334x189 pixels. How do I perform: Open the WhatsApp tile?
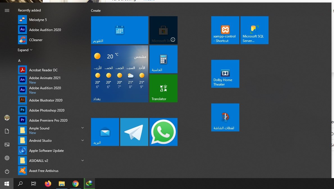(x=163, y=132)
